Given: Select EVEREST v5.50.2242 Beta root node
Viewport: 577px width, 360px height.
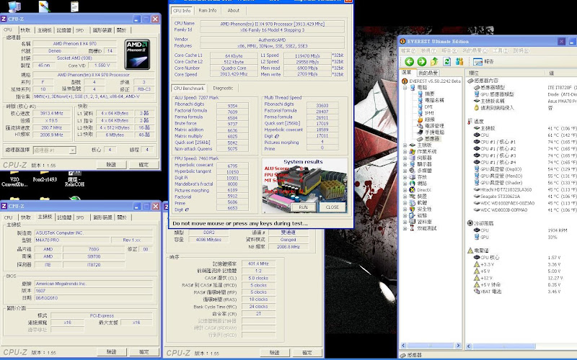Looking at the screenshot, I should coord(431,81).
